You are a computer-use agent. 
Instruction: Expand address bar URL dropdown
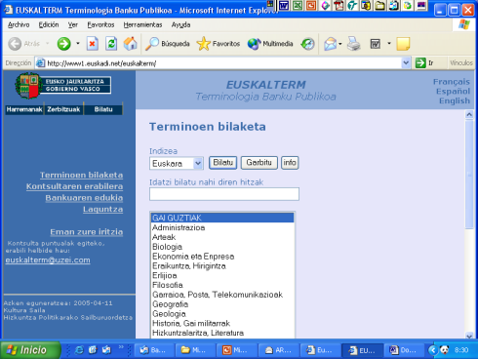[406, 62]
